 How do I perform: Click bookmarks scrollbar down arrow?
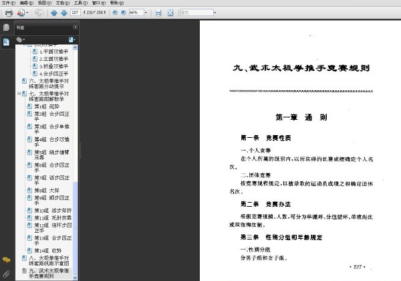75,278
